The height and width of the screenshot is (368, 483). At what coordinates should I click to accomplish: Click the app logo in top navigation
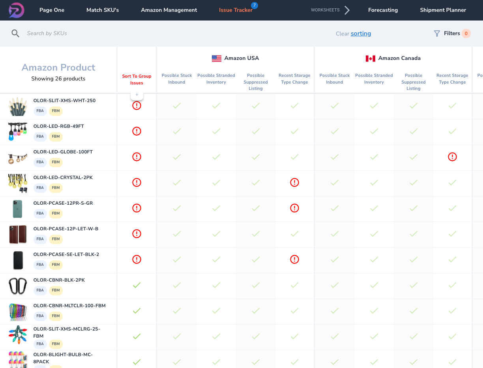pyautogui.click(x=17, y=10)
